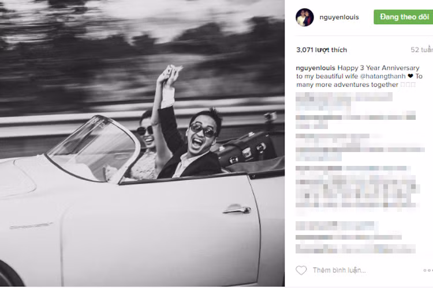Screen dimensions: 433x288
Task: Click the convertible's windshield in the photo
Action: [94, 149]
